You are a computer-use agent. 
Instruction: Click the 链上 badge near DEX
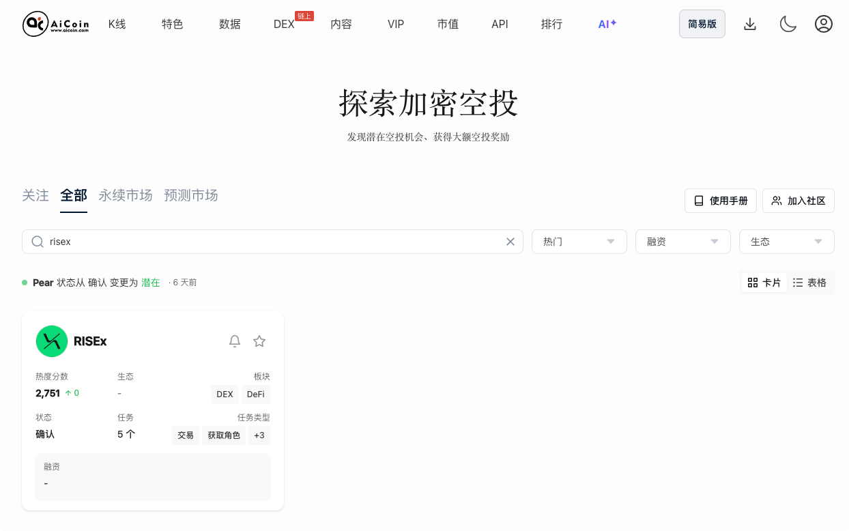tap(304, 16)
